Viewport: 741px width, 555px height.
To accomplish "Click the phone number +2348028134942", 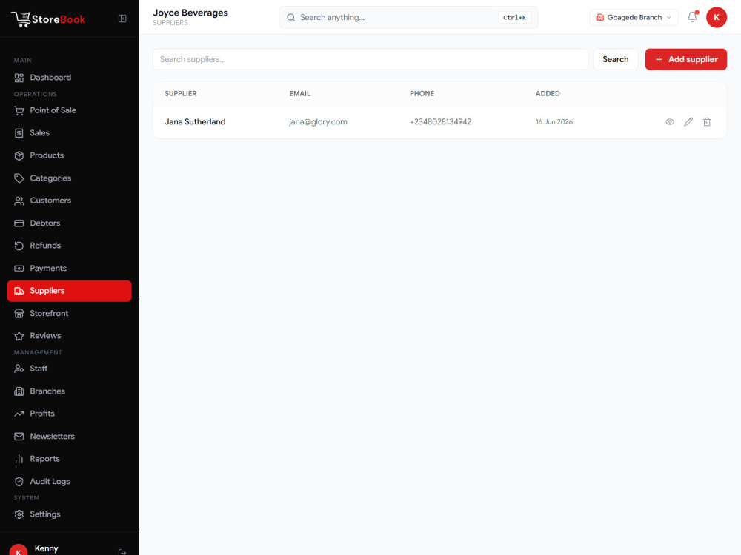I will [440, 122].
